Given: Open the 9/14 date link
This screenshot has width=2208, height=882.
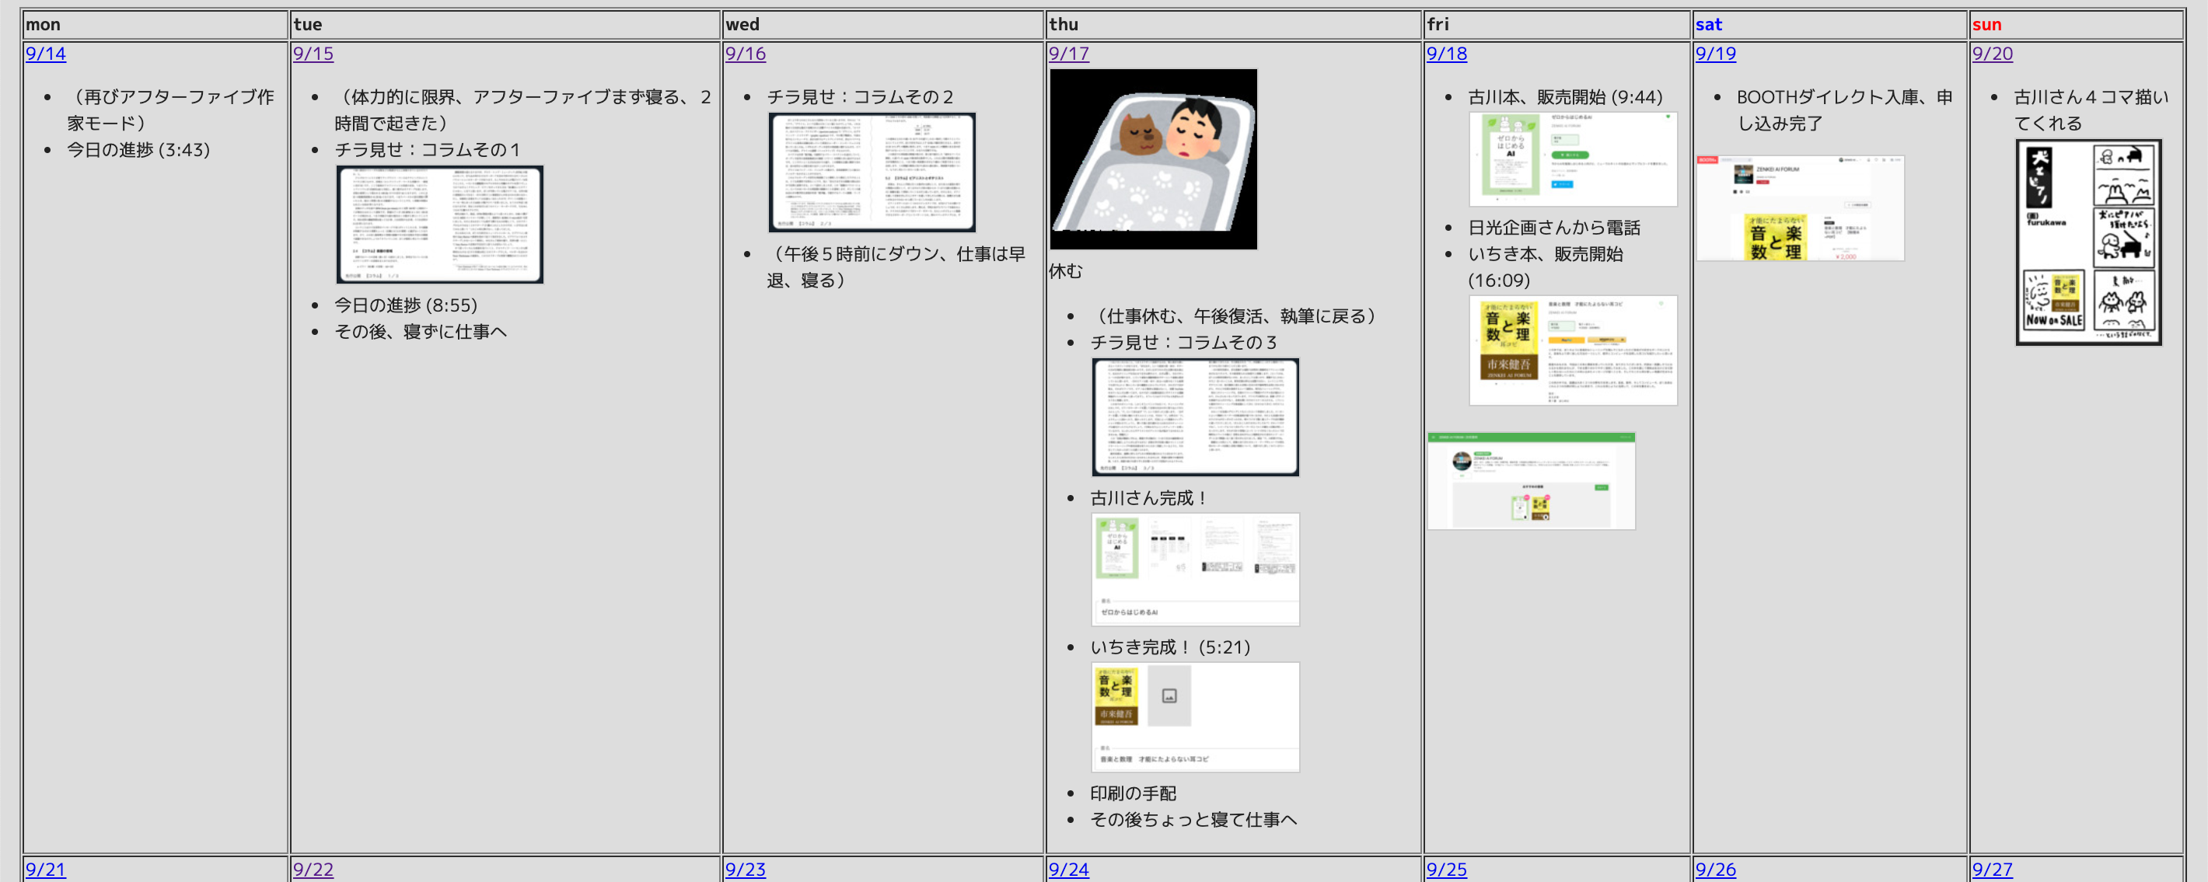Looking at the screenshot, I should tap(45, 53).
